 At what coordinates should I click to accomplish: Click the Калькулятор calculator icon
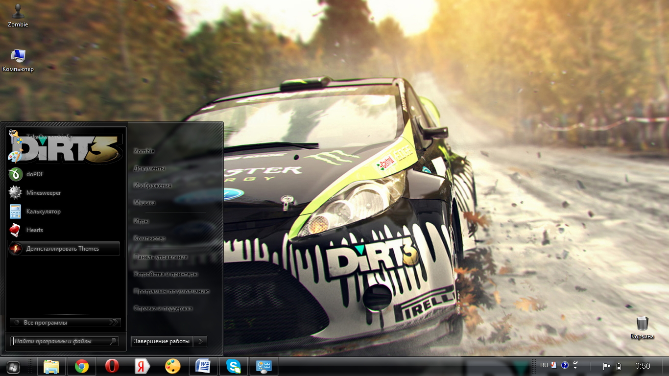[16, 211]
